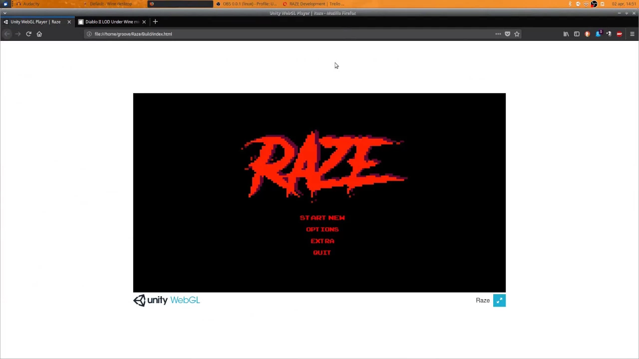Click the forward navigation arrow
The height and width of the screenshot is (359, 639).
coord(17,34)
